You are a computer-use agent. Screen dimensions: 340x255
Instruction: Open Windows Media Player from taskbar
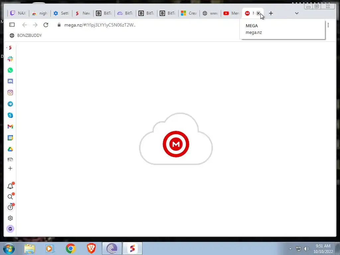50,248
